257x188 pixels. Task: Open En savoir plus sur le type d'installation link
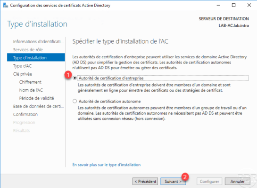[107, 164]
